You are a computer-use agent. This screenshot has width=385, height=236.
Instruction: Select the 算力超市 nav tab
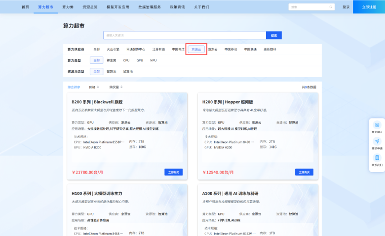[x=46, y=7]
